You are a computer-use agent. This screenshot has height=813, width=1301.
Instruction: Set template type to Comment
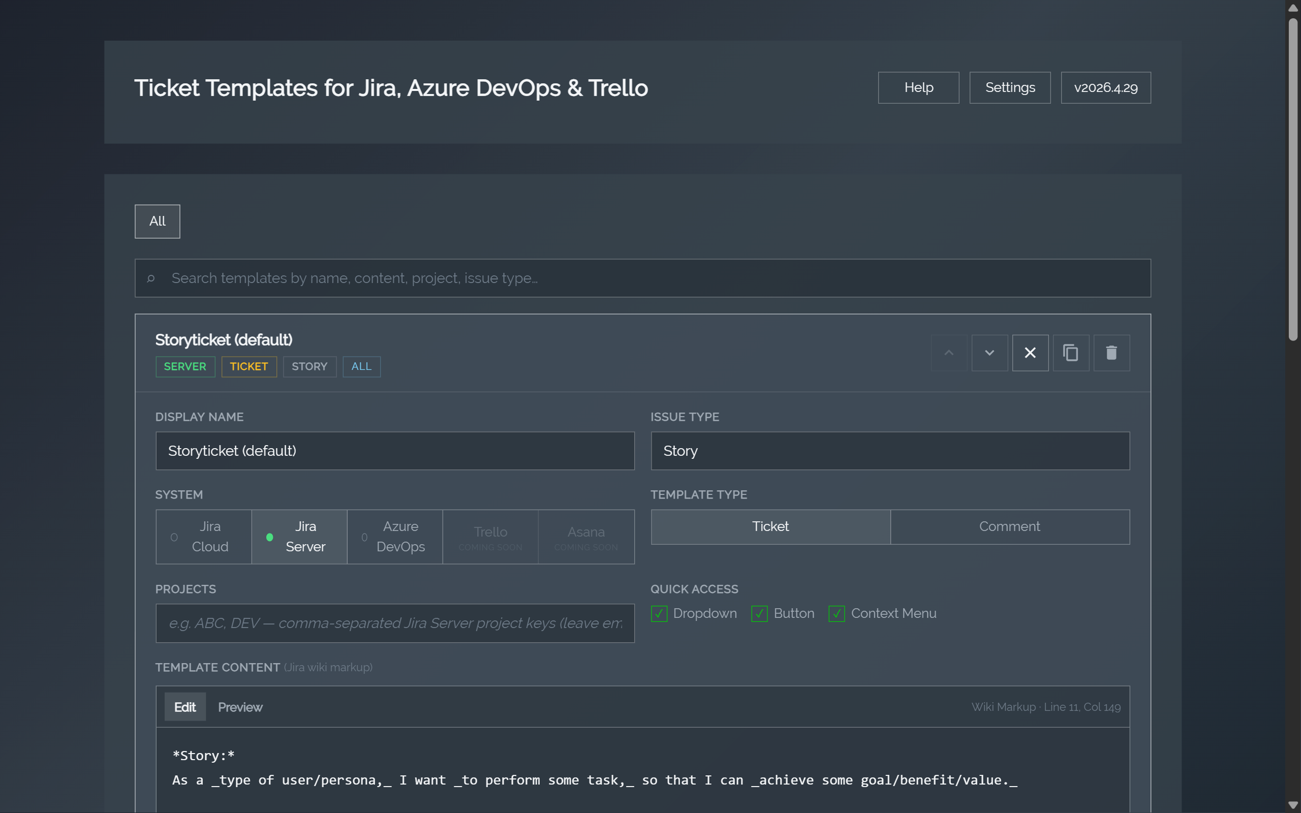coord(1010,527)
